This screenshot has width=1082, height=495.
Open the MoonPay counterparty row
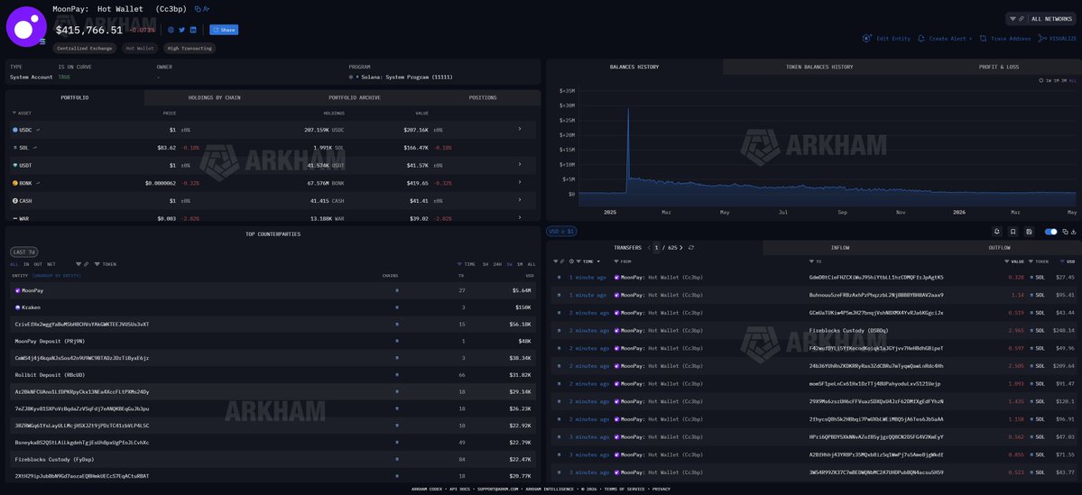[273, 290]
